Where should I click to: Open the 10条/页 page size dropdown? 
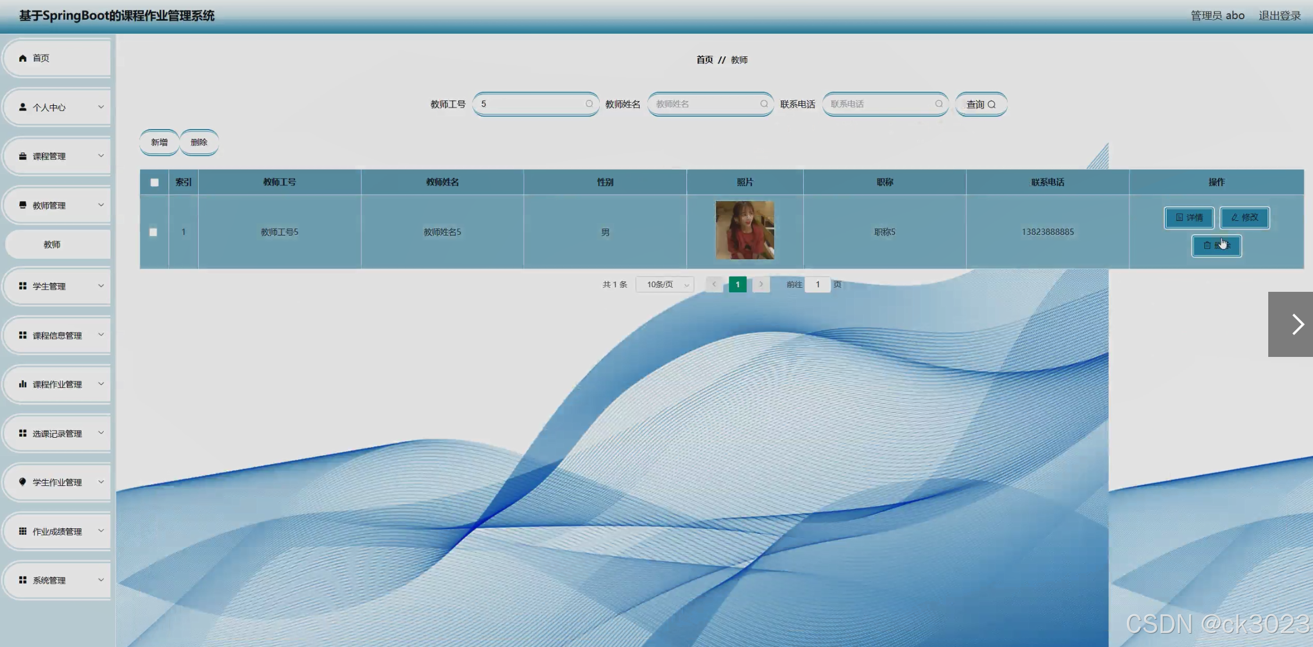pyautogui.click(x=665, y=285)
